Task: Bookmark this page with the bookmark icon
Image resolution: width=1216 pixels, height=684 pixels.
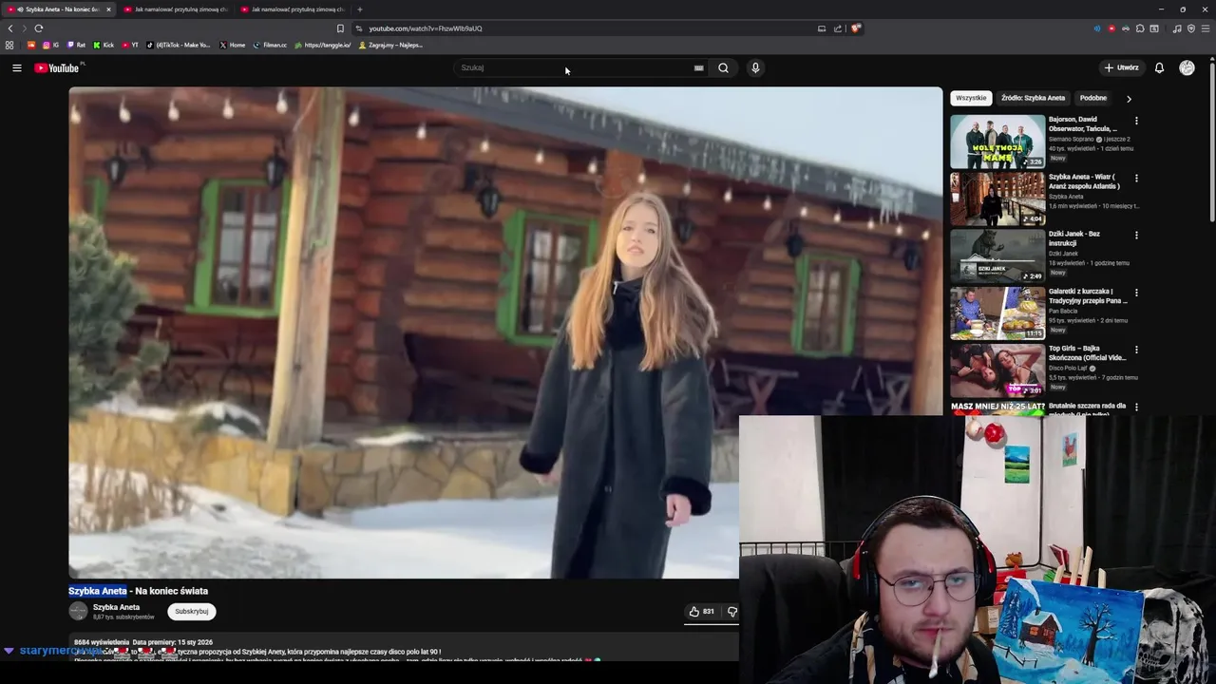Action: [x=340, y=28]
